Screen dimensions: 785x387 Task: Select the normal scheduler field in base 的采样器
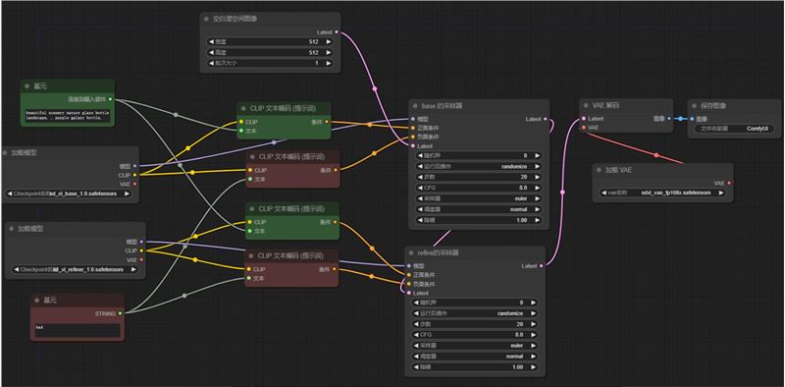pos(479,209)
